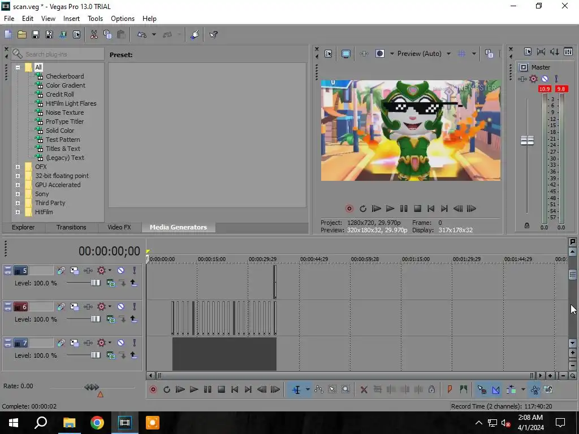Click split screen view icon in preview
Viewport: 579px width, 434px height.
point(379,54)
